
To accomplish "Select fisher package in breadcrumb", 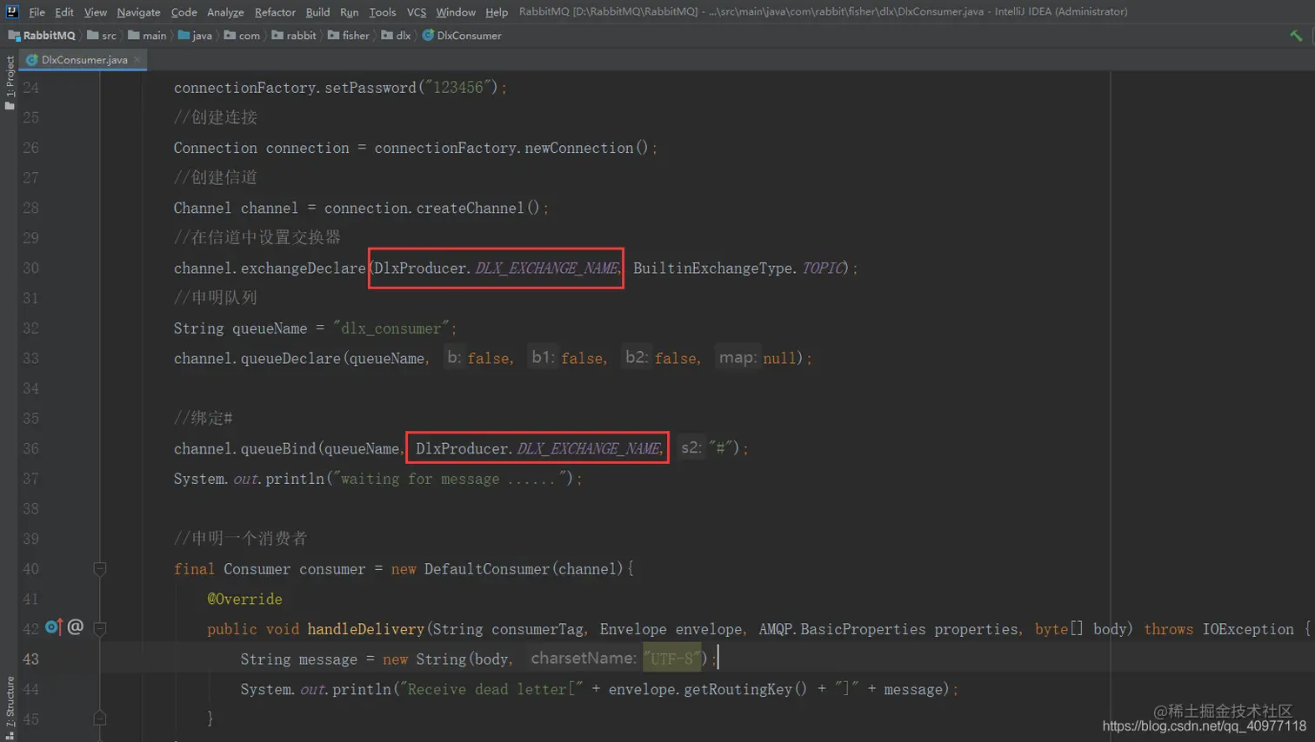I will click(x=349, y=36).
